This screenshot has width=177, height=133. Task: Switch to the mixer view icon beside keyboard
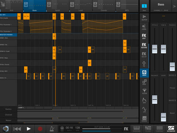(148, 129)
